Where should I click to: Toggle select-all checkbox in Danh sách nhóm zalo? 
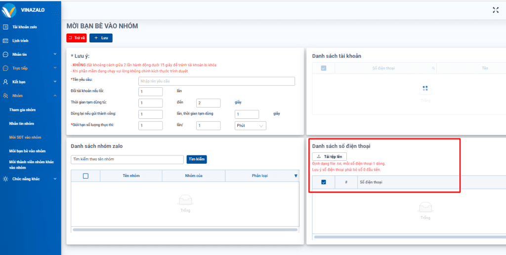coord(85,176)
